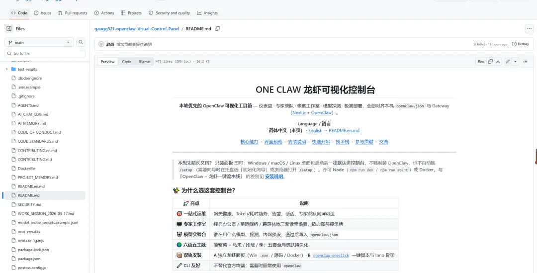Open CONTRIBUTING.en.md file
The height and width of the screenshot is (273, 537).
(37, 150)
